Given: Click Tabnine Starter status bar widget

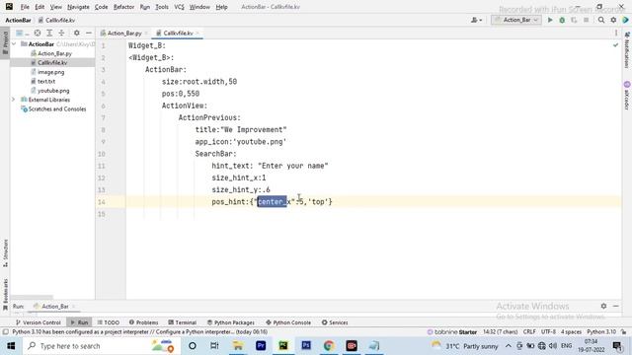Looking at the screenshot, I should [x=452, y=332].
